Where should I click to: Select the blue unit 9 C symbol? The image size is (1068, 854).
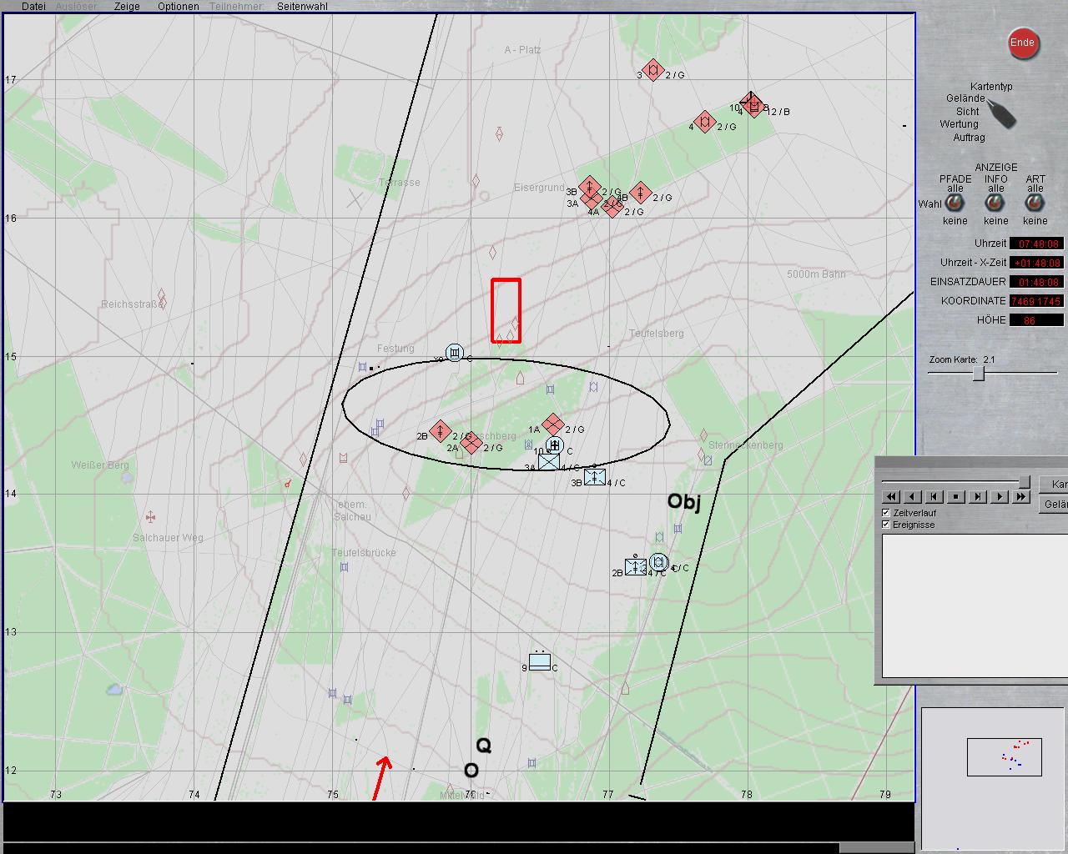(x=540, y=662)
